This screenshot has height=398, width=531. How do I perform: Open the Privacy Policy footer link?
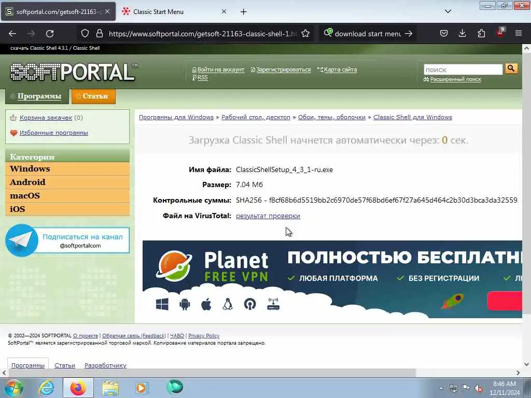tap(203, 336)
